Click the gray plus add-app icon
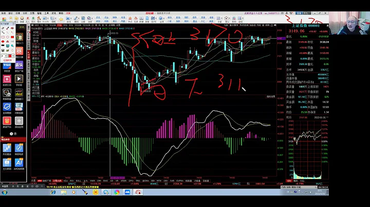The width and height of the screenshot is (370, 207). coord(19,121)
